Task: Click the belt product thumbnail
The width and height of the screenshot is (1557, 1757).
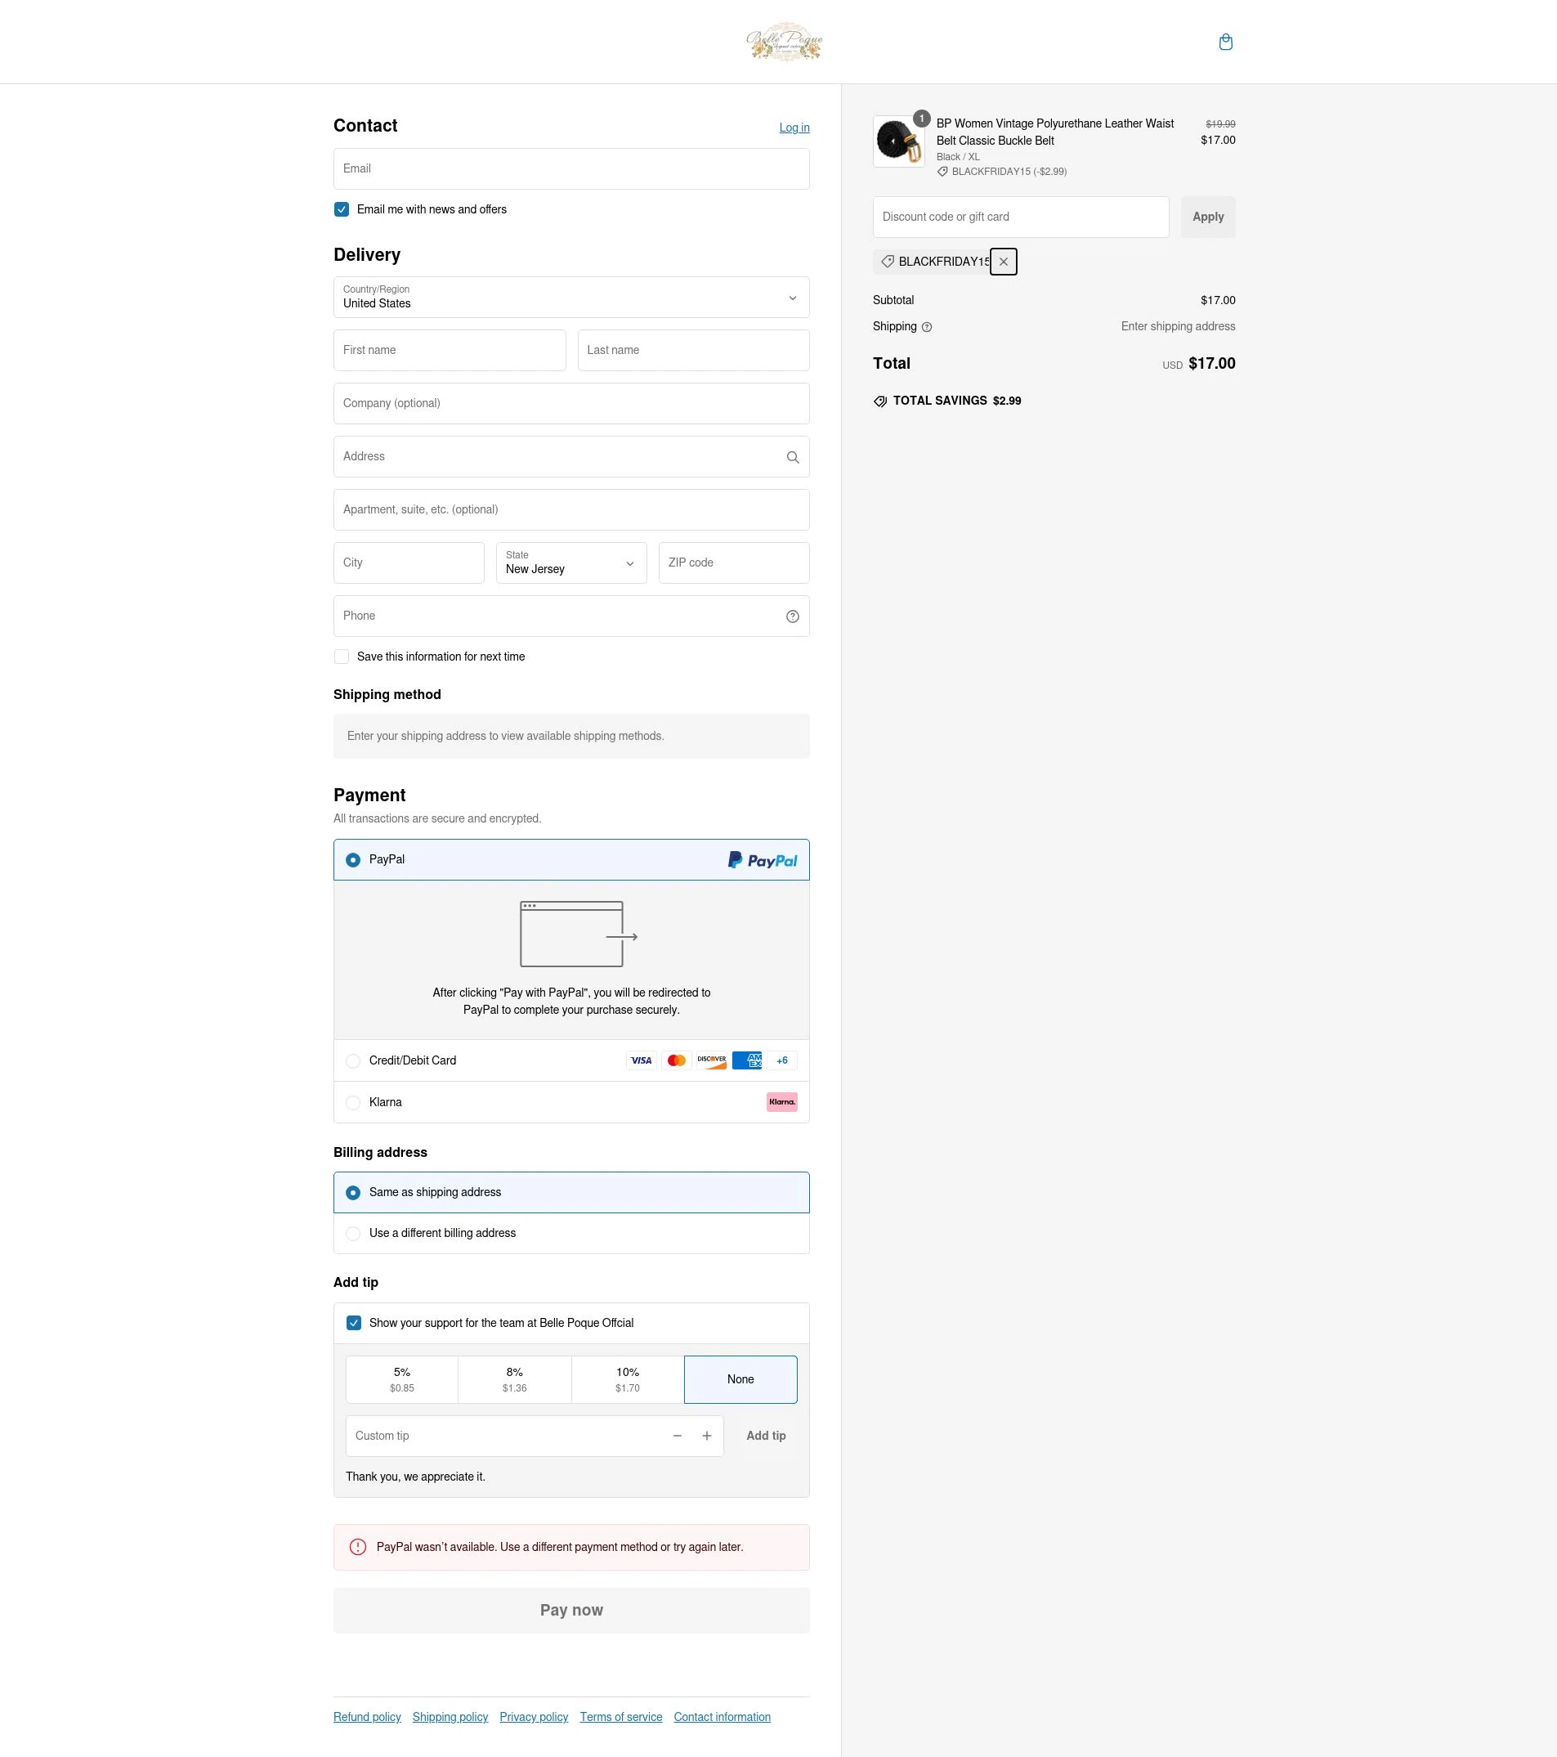Action: [899, 141]
